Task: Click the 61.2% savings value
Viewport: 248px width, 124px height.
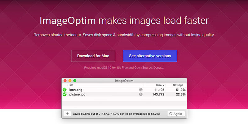Action: click(x=181, y=90)
